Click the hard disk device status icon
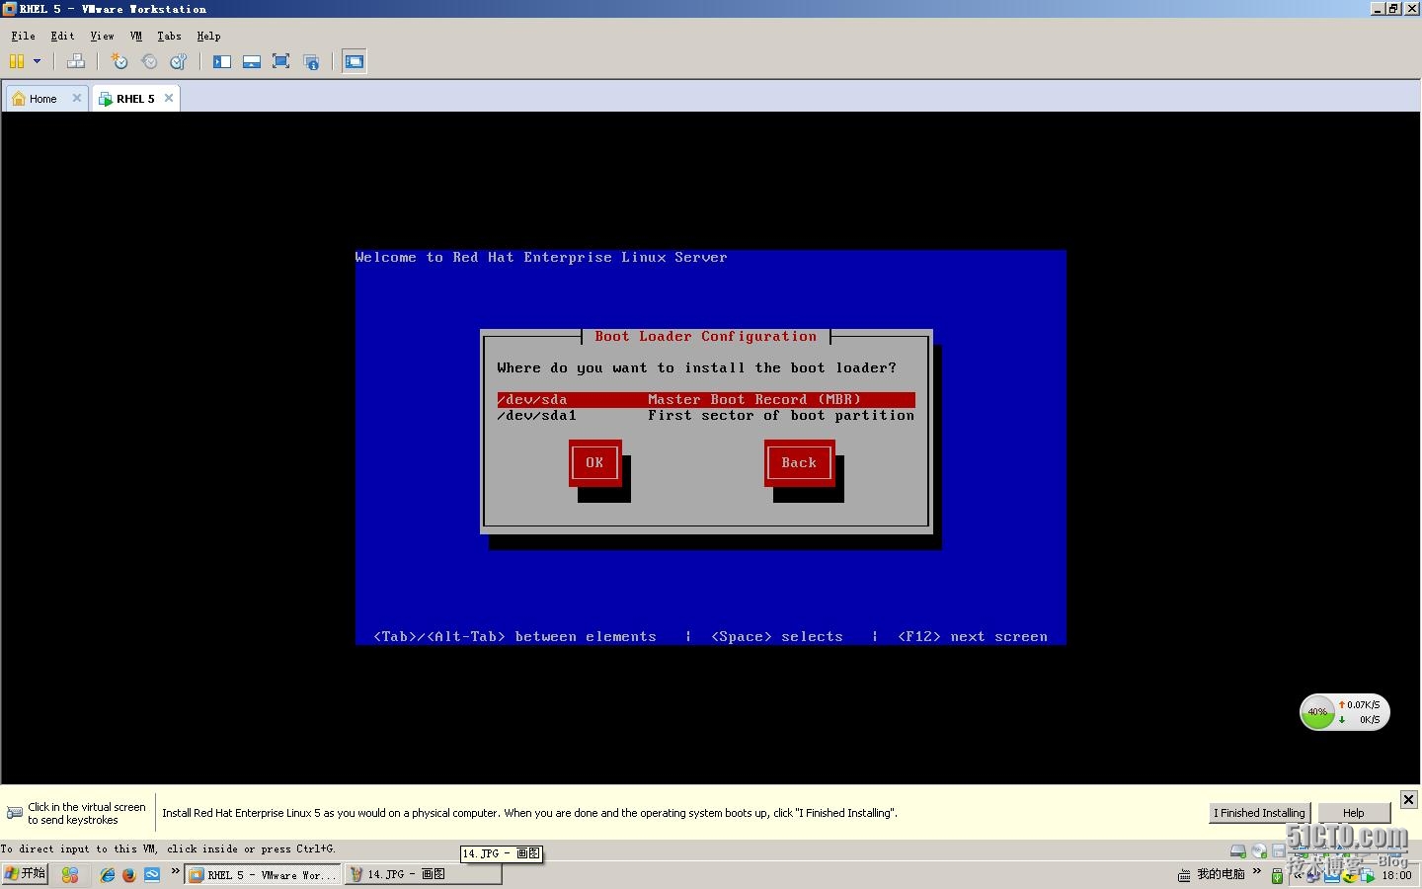The height and width of the screenshot is (889, 1422). pos(1237,850)
